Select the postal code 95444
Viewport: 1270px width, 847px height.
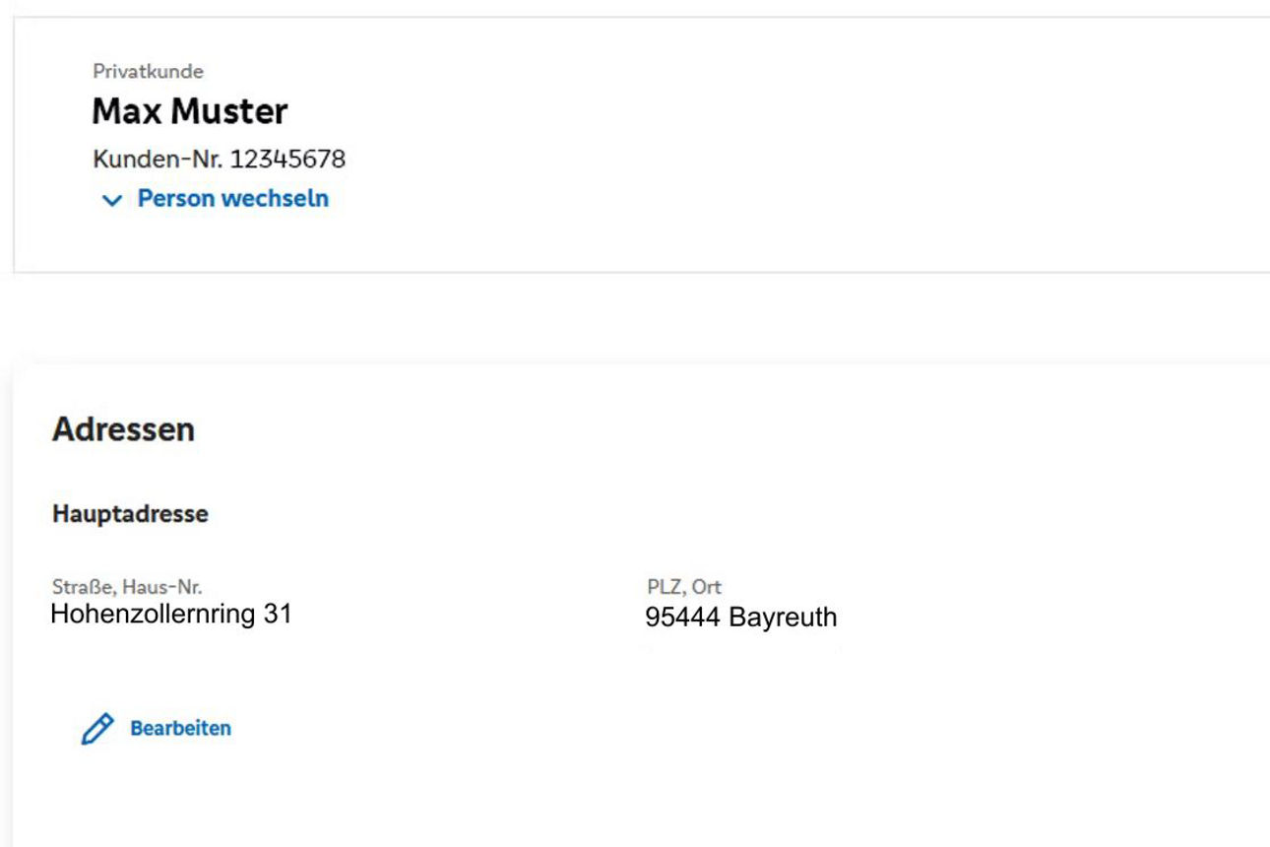683,619
